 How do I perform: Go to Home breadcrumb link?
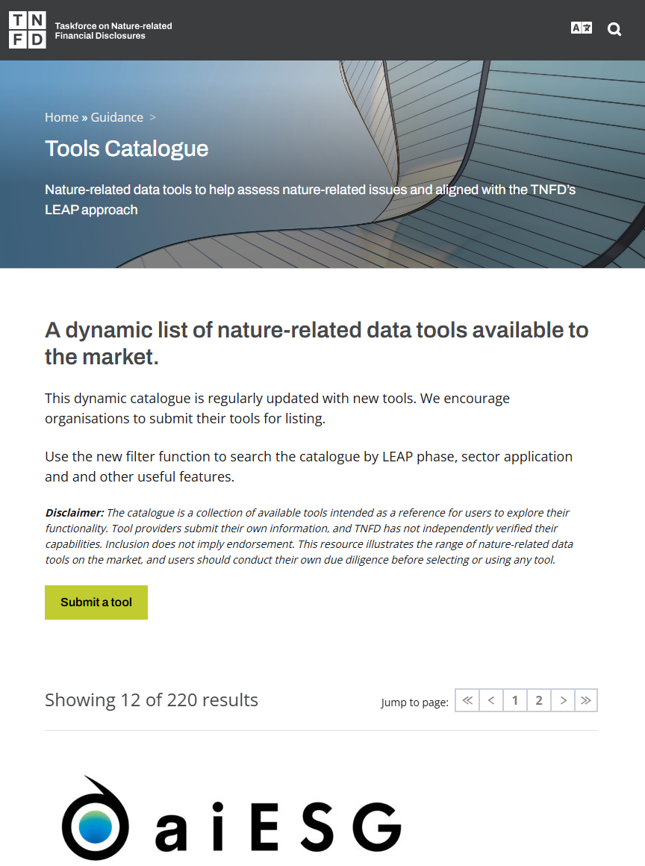click(61, 117)
